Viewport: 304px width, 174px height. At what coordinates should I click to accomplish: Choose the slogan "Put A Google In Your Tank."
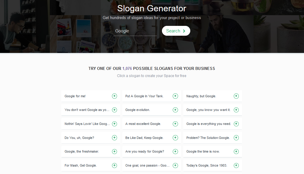click(x=152, y=96)
